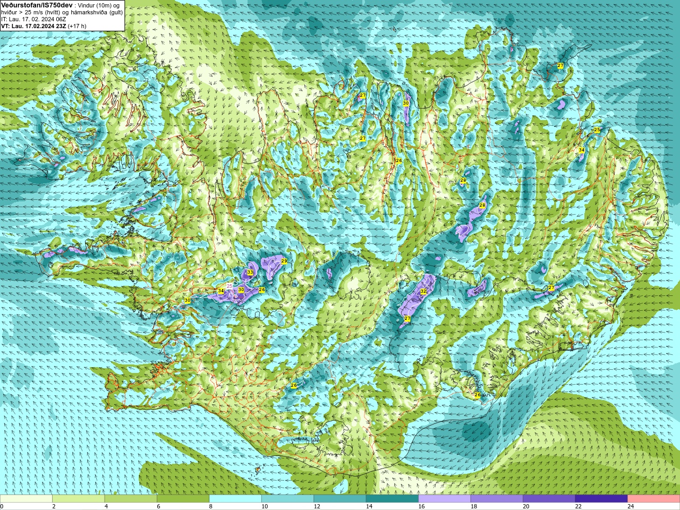Screen dimensions: 680x510
Task: Pick the 8–10 m/s light cyan legend swatch
Action: (x=235, y=499)
